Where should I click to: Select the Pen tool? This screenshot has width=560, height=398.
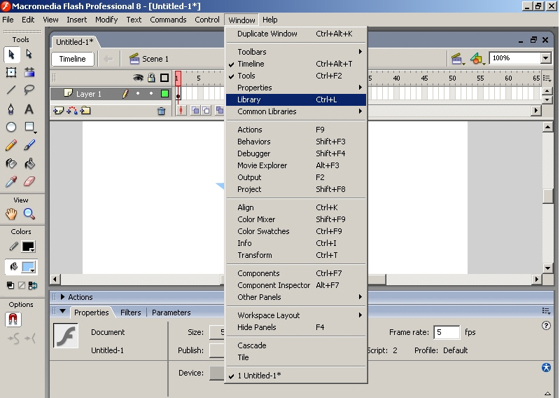pos(11,109)
